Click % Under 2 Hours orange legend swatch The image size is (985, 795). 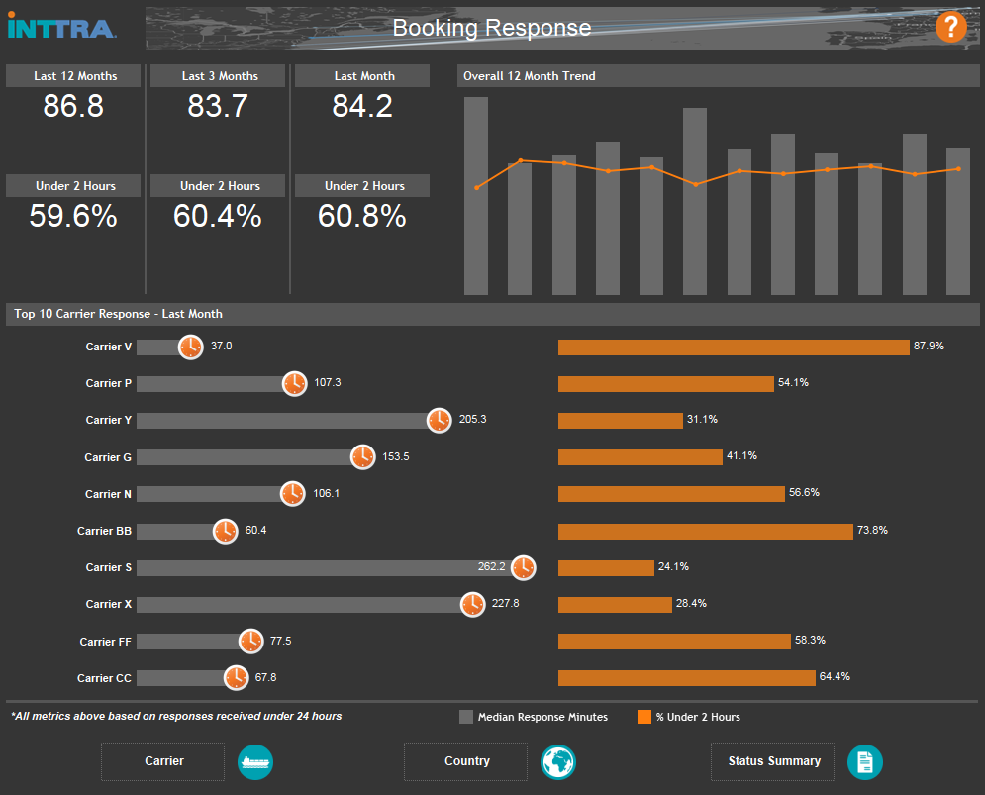click(644, 717)
